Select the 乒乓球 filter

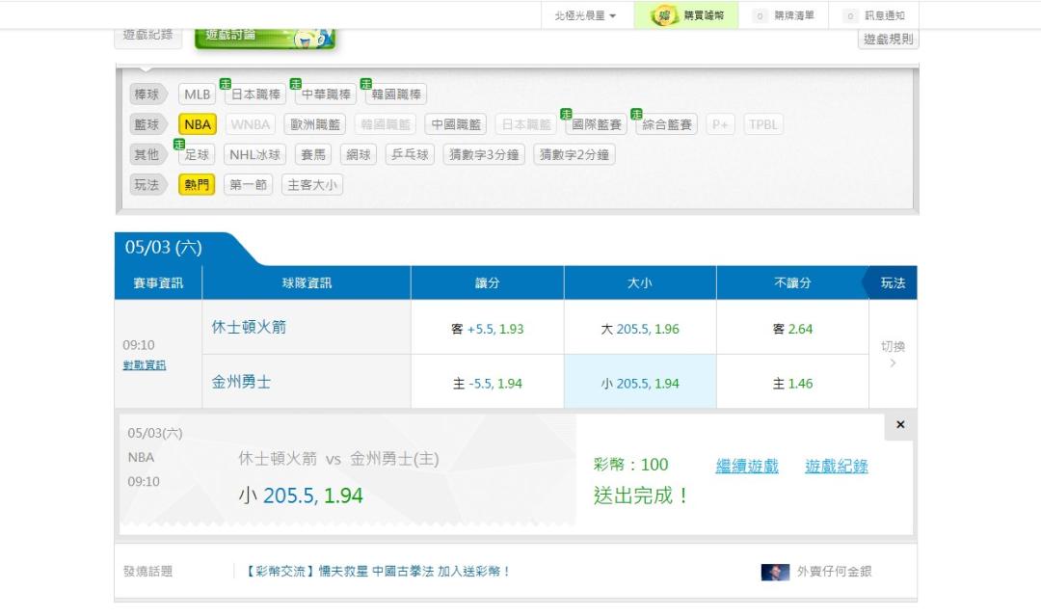(410, 154)
